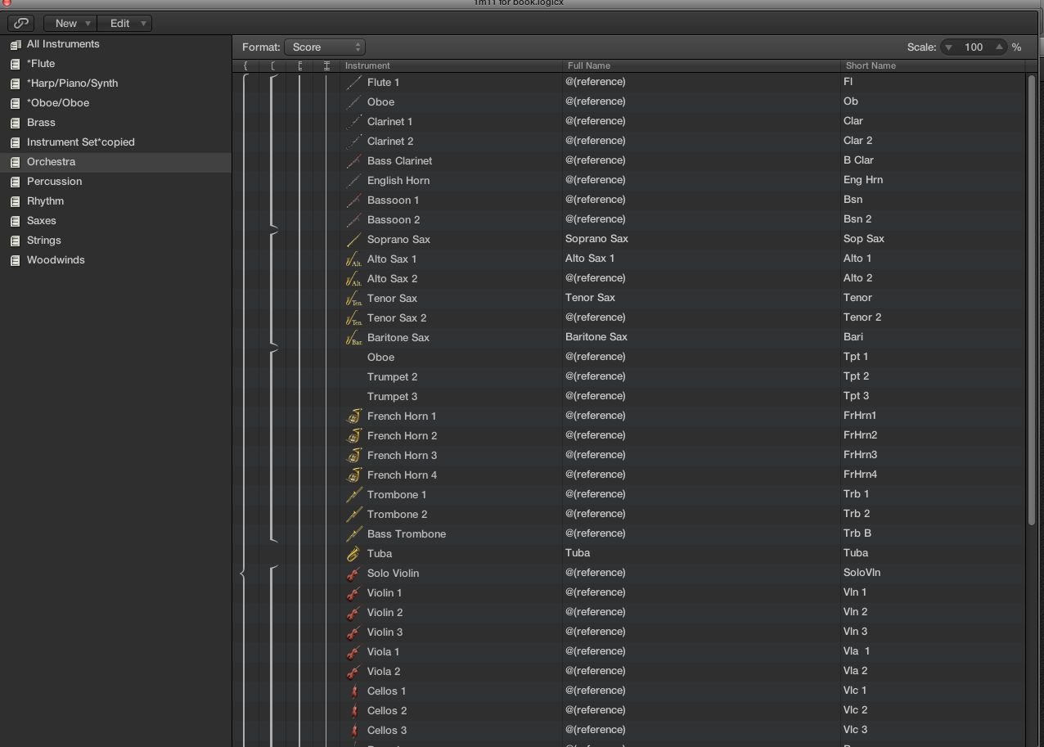This screenshot has height=747, width=1044.
Task: Click the Bassoon 1 instrument icon
Action: pyautogui.click(x=353, y=200)
